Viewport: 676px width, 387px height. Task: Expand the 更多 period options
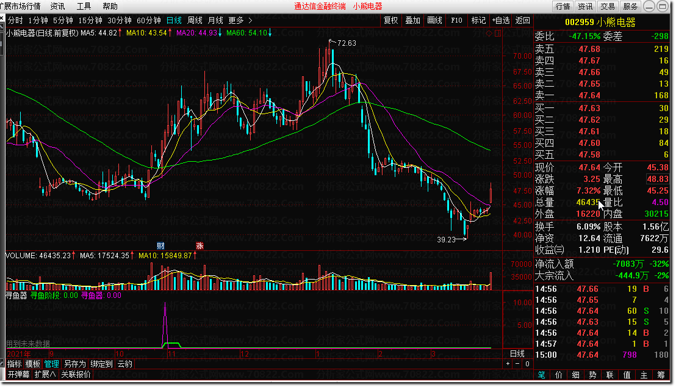tap(240, 20)
